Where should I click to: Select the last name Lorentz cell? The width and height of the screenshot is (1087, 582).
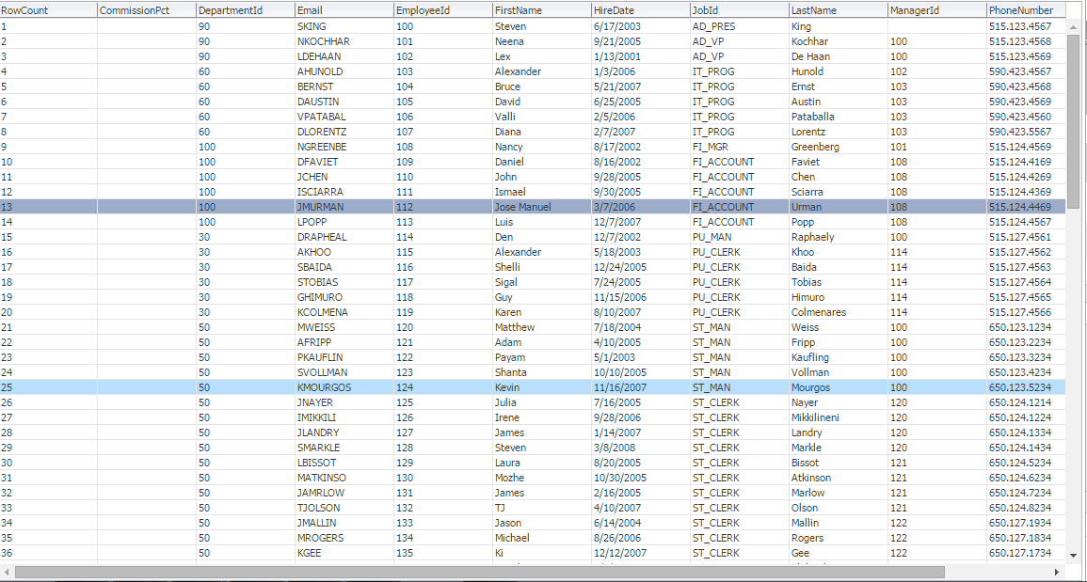pos(839,132)
